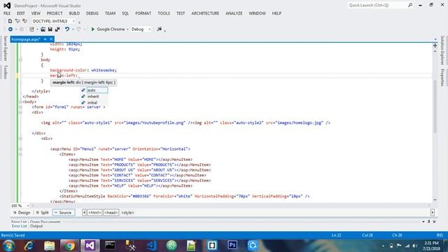Image resolution: width=448 pixels, height=252 pixels.
Task: Open the Navigate Backward history dropdown arrow
Action: point(15,29)
